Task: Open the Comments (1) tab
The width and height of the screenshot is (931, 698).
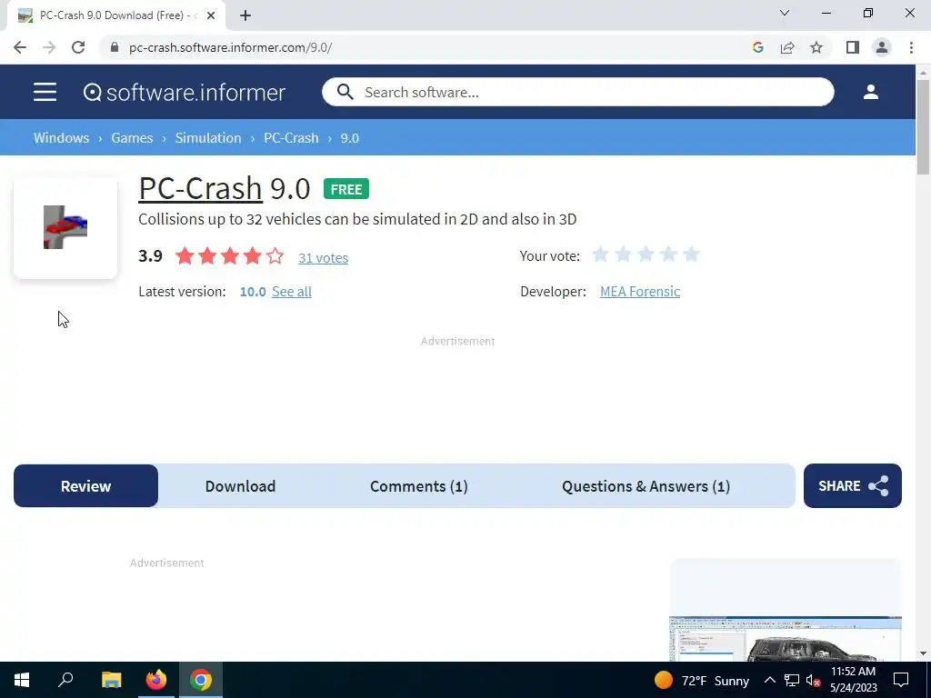Action: tap(418, 486)
